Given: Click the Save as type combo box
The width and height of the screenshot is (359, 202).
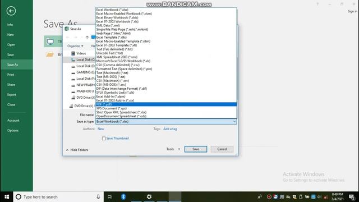Looking at the screenshot, I should (x=166, y=121).
